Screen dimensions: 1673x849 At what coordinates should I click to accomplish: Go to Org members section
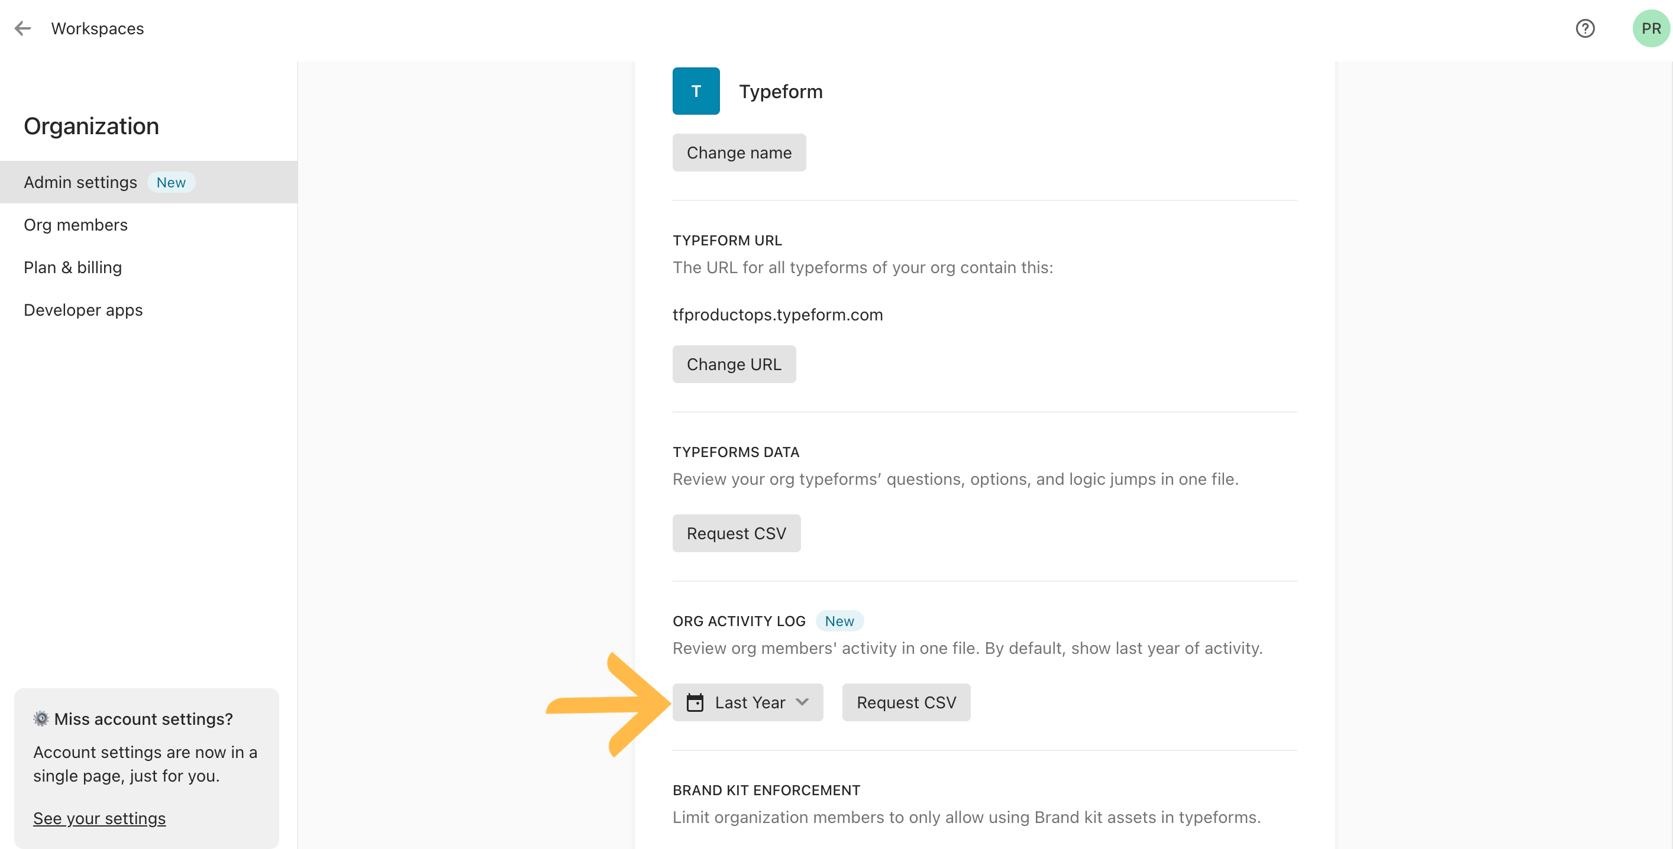[75, 225]
